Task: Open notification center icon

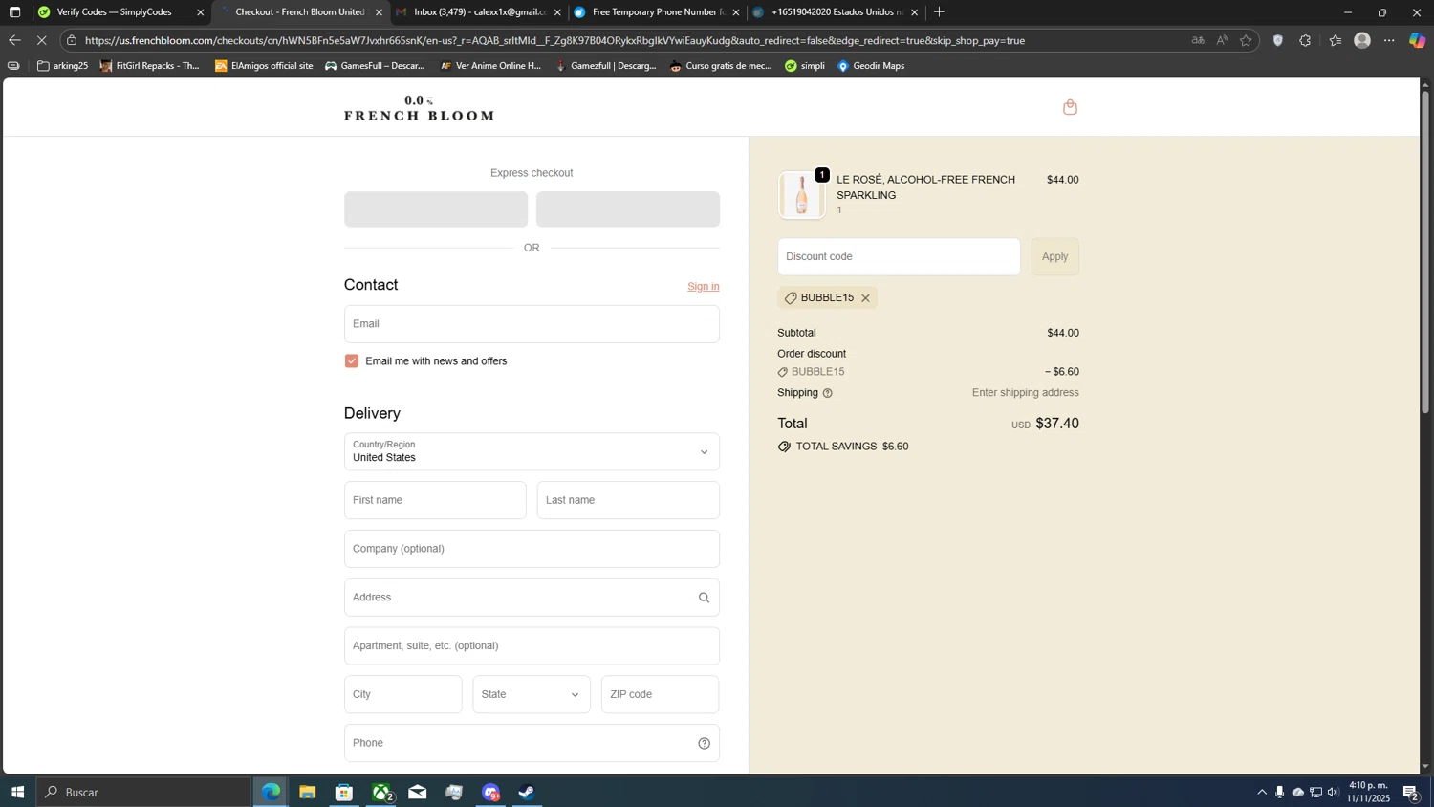Action: pyautogui.click(x=1410, y=792)
